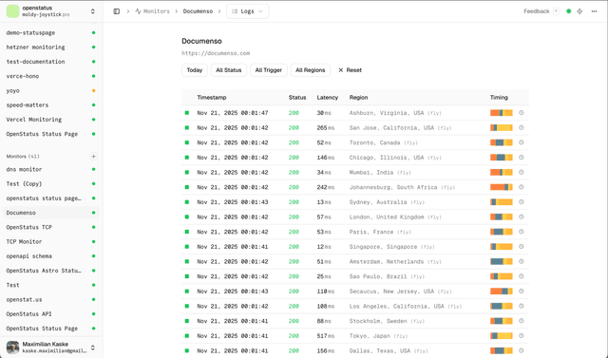Expand breadcrumb chevron before Monitors
This screenshot has height=358, width=608.
[x=128, y=11]
